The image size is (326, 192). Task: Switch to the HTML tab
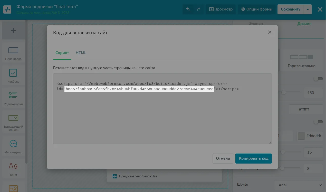81,53
